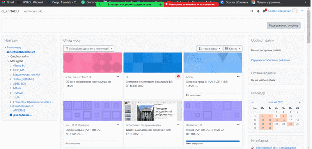Collapse the На головну tree node
This screenshot has height=149, width=312.
(x=5, y=47)
